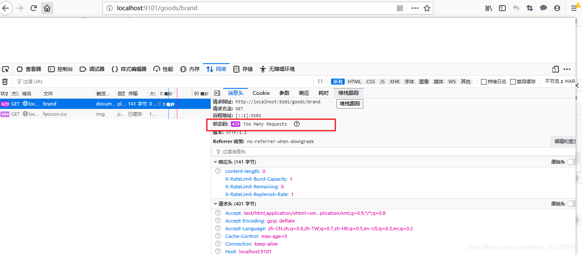The width and height of the screenshot is (582, 255).
Task: Toggle 原始头 switch for response headers
Action: pos(571,162)
